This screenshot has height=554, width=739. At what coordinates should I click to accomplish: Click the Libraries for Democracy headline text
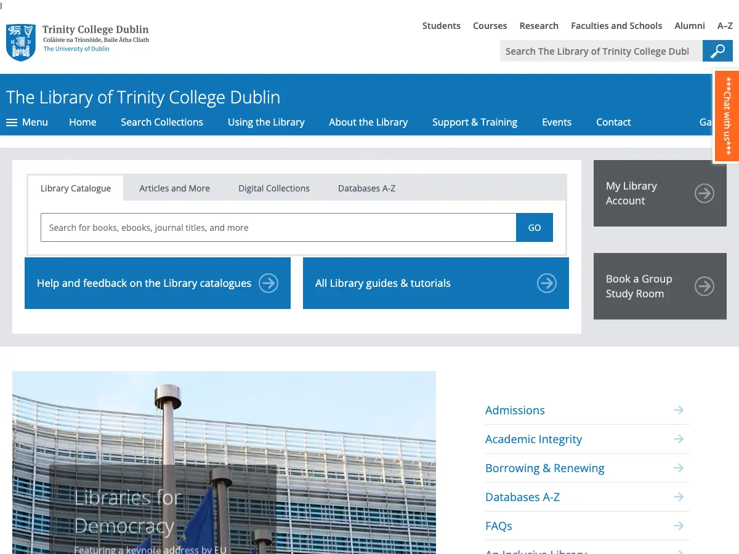127,512
